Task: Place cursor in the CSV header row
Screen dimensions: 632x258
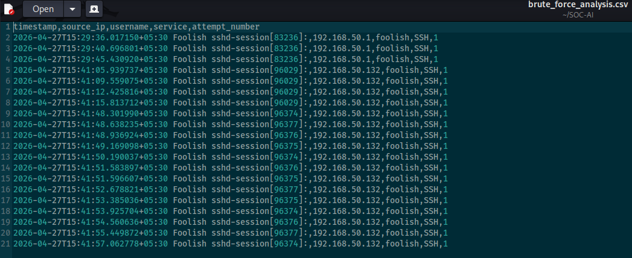Action: point(136,27)
